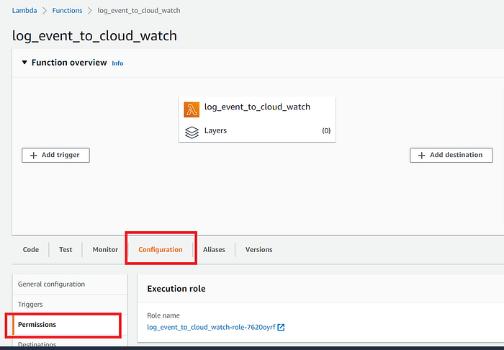504x350 pixels.
Task: Click the log_event_to_cloud_watch function box title
Action: (257, 107)
